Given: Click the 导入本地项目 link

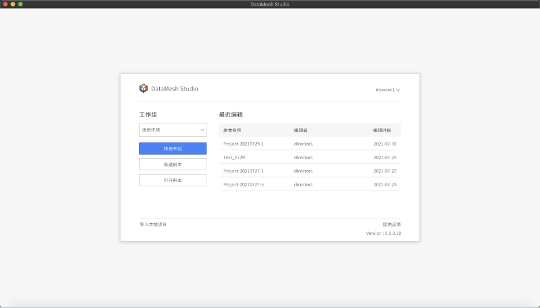Looking at the screenshot, I should [x=153, y=224].
